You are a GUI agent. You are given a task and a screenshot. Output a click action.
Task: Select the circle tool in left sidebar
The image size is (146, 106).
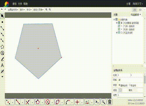(x=2, y=53)
